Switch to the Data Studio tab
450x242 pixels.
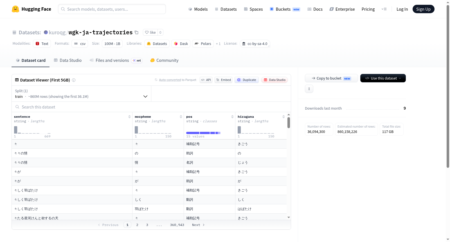pyautogui.click(x=68, y=60)
